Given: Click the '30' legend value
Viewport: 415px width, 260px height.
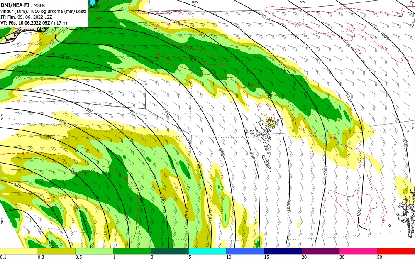Looking at the screenshot, I should click(x=342, y=257).
